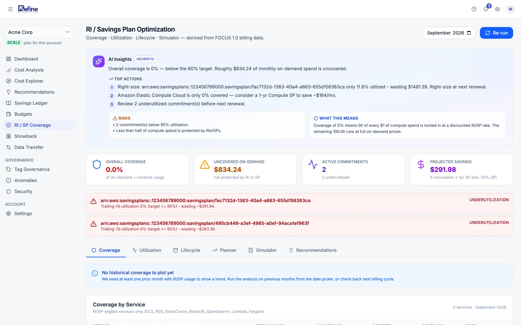
Task: Switch to the Coverage tab
Action: pyautogui.click(x=106, y=250)
